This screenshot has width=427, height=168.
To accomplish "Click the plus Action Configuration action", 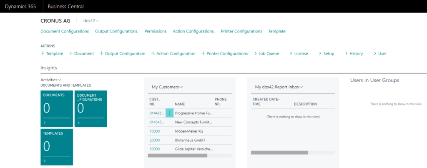I will (x=173, y=53).
